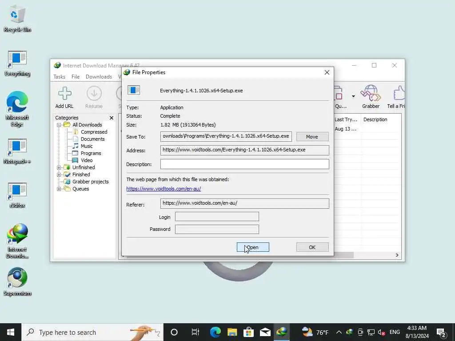Click the Login input field
The height and width of the screenshot is (341, 455).
pyautogui.click(x=217, y=217)
